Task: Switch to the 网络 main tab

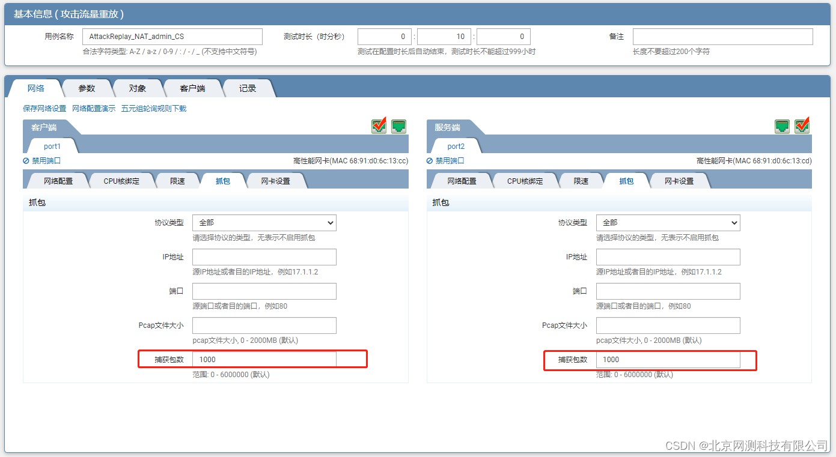Action: (x=36, y=88)
